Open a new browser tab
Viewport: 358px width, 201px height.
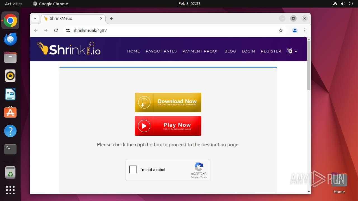pos(111,18)
